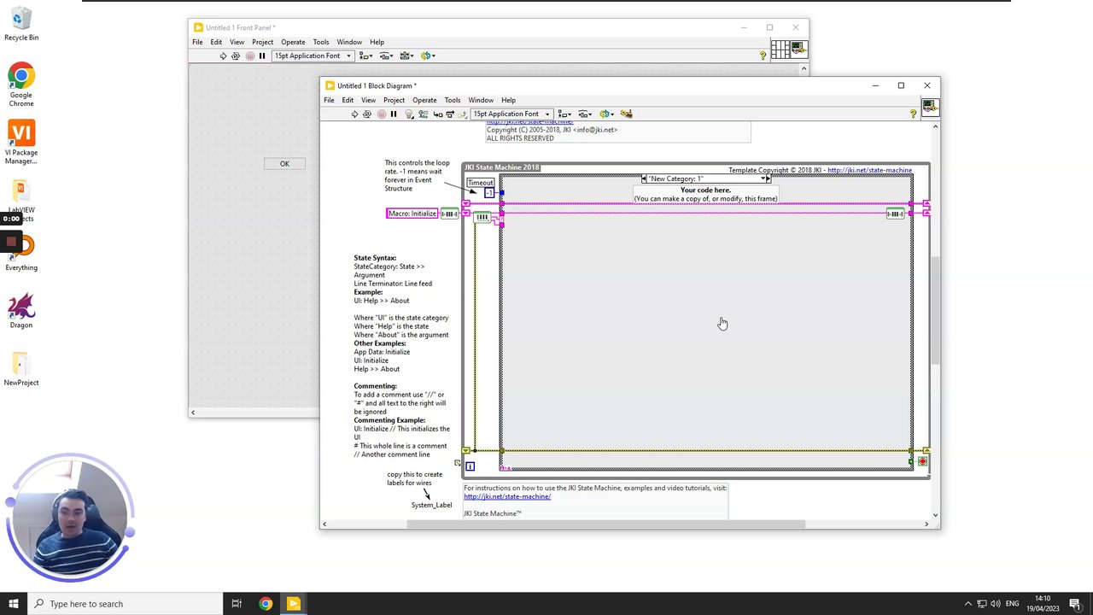This screenshot has width=1093, height=615.
Task: Switch to LabVIEW on taskbar
Action: (x=293, y=604)
